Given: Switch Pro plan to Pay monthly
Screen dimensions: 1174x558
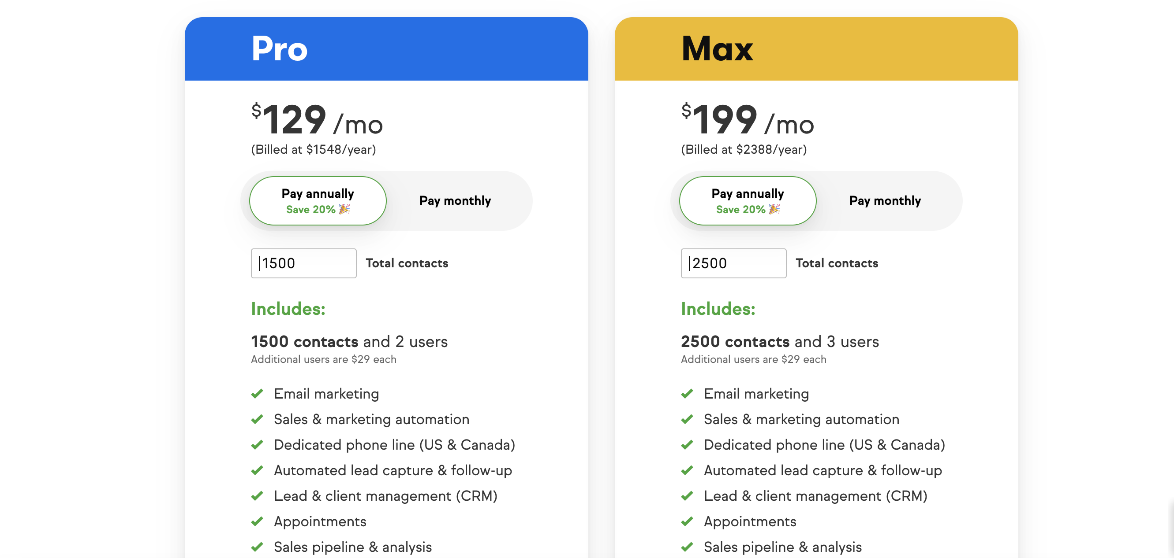Looking at the screenshot, I should click(x=455, y=201).
